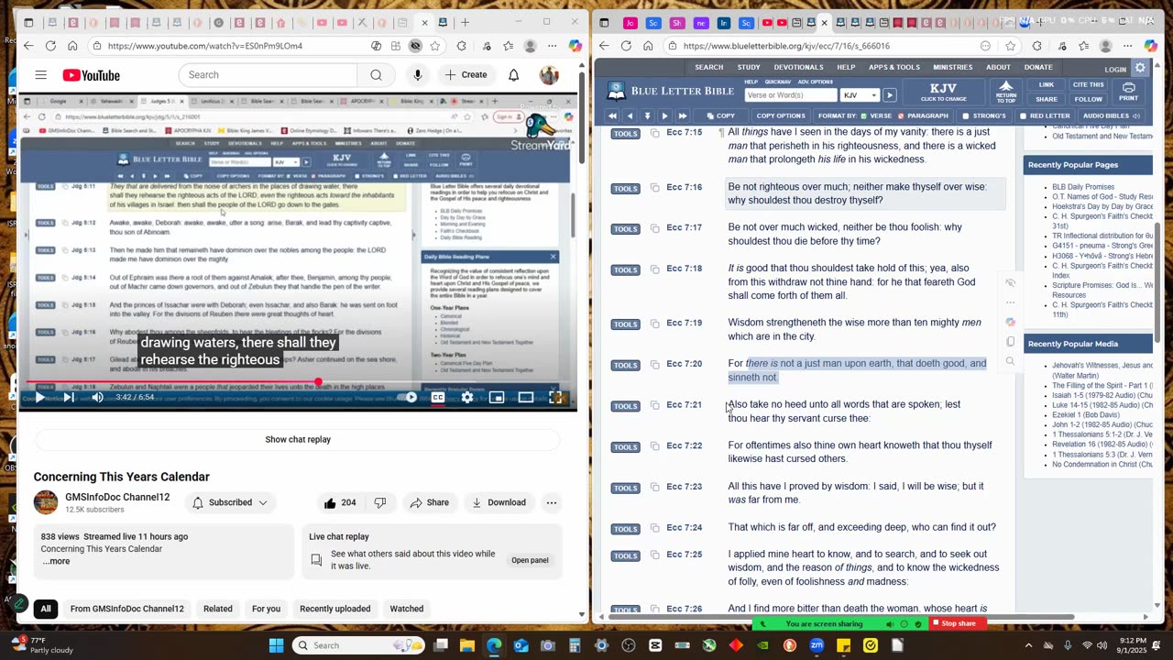This screenshot has height=660, width=1173.
Task: Mute the YouTube player volume
Action: click(x=97, y=397)
